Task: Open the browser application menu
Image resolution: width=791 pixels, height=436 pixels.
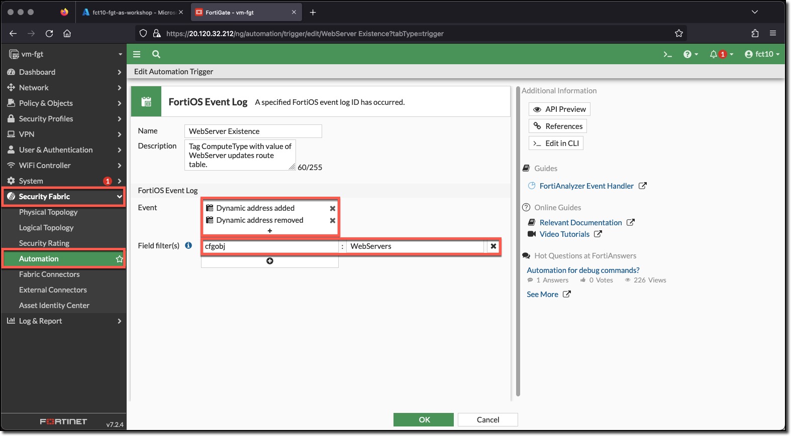Action: (773, 34)
